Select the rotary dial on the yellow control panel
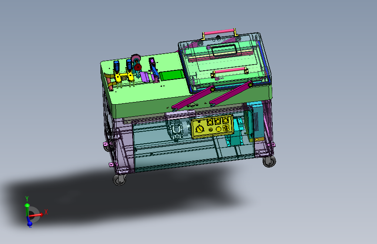Viewport: 377px width, 244px height. click(x=200, y=129)
